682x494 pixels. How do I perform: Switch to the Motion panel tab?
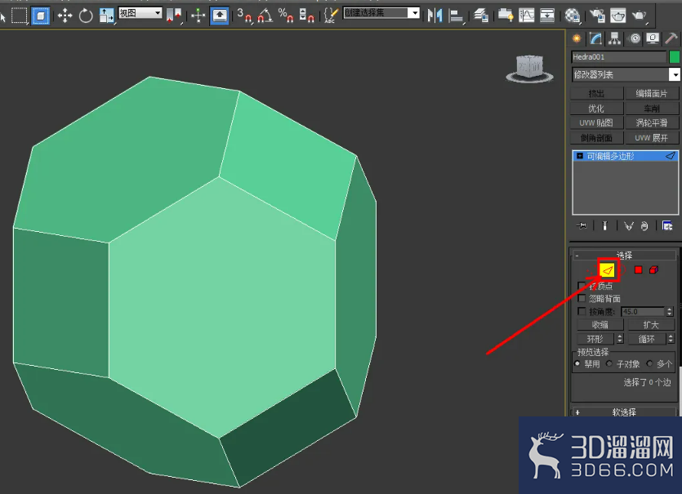pos(635,38)
